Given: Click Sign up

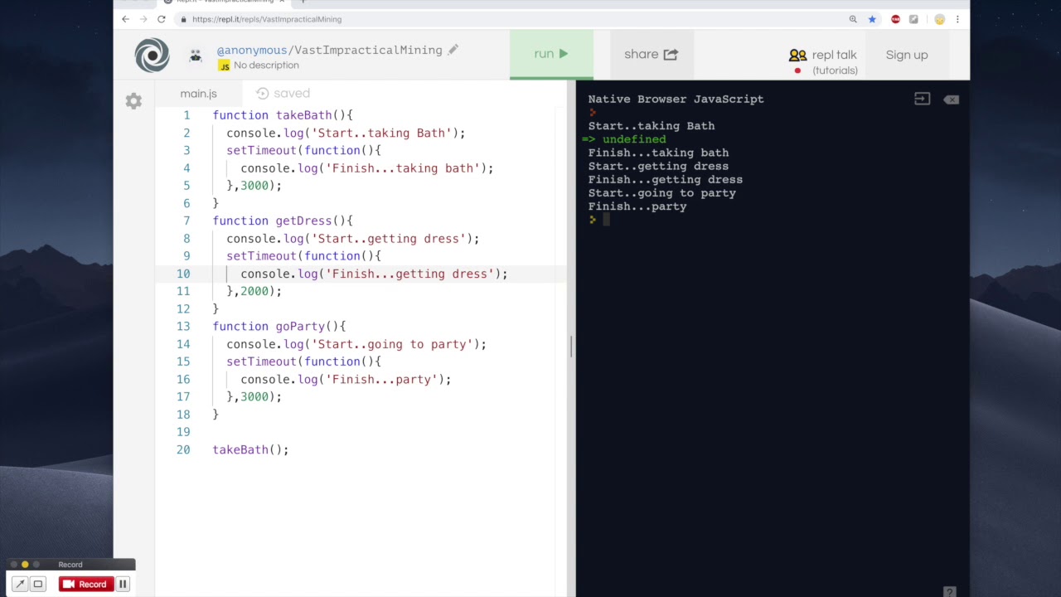Looking at the screenshot, I should [x=907, y=55].
